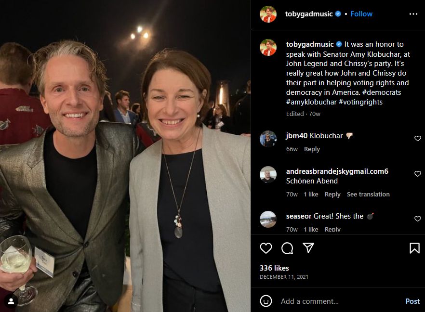The width and height of the screenshot is (425, 312).
Task: Open comments with the speech bubble icon
Action: (x=287, y=248)
